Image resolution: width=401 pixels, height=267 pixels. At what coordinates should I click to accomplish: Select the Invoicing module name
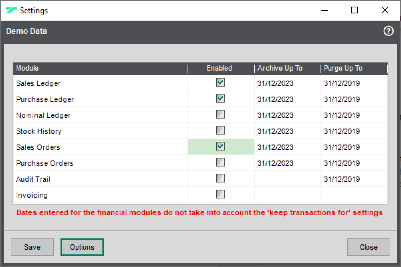32,195
